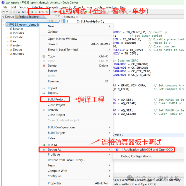Click the New wizard toolbar icon
The height and width of the screenshot is (186, 186).
pos(4,12)
